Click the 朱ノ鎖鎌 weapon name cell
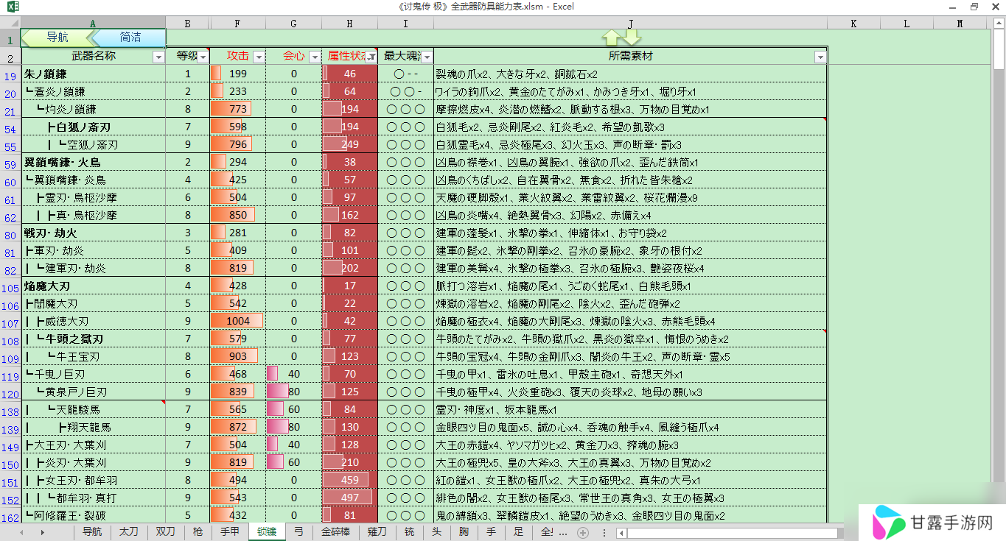1006x541 pixels. point(94,74)
